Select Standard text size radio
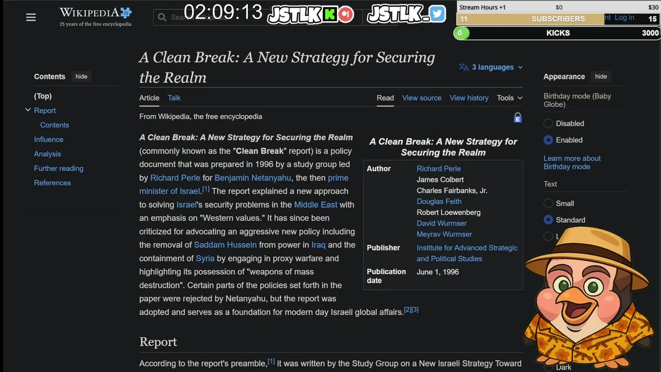Screen dimensions: 661x372 pos(548,220)
